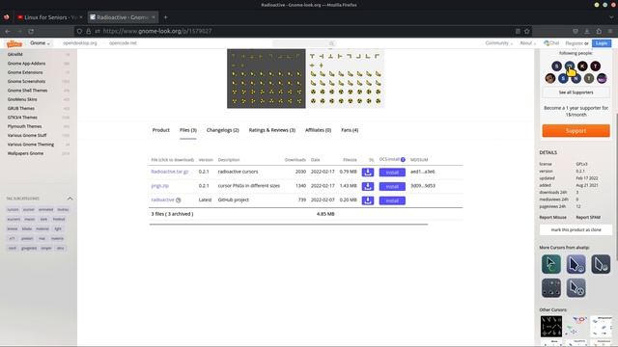
Task: Click the Firefox icon left of the tabs
Action: [x=7, y=17]
